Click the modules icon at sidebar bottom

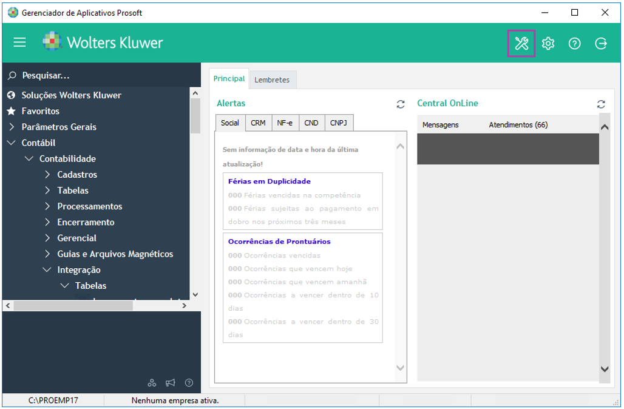(152, 383)
